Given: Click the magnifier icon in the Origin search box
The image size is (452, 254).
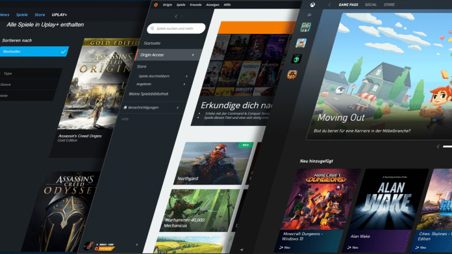Looking at the screenshot, I should 152,29.
